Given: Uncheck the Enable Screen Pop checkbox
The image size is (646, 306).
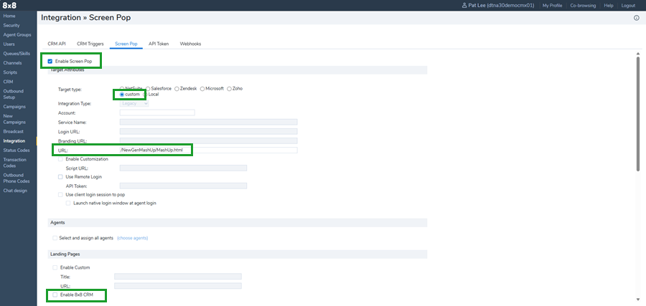Looking at the screenshot, I should click(x=50, y=62).
